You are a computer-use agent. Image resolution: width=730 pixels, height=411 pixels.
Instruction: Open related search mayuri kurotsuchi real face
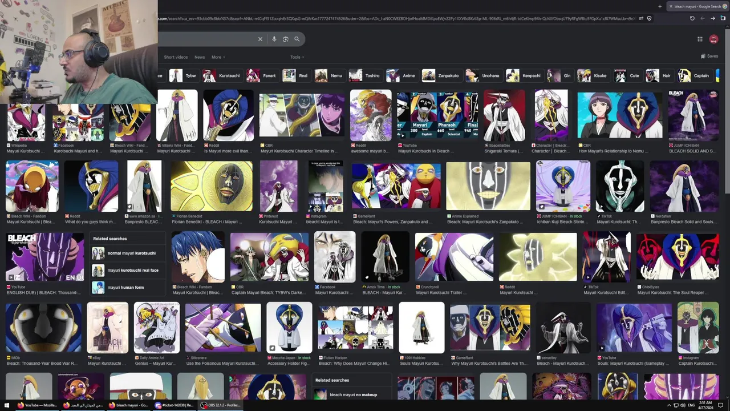127,271
